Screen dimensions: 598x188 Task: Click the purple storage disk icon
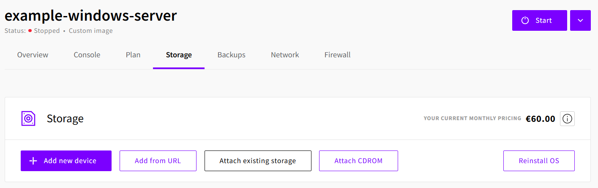tap(28, 118)
